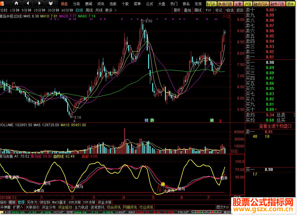Screen dimensions: 297x215
Task: Open the 菜单 menu
Action: (x=137, y=4)
